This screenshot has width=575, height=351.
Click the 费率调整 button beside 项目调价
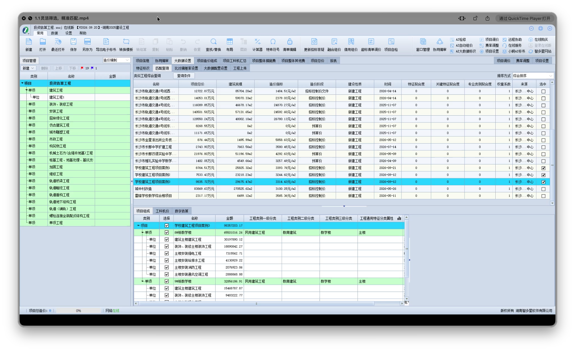(x=523, y=61)
